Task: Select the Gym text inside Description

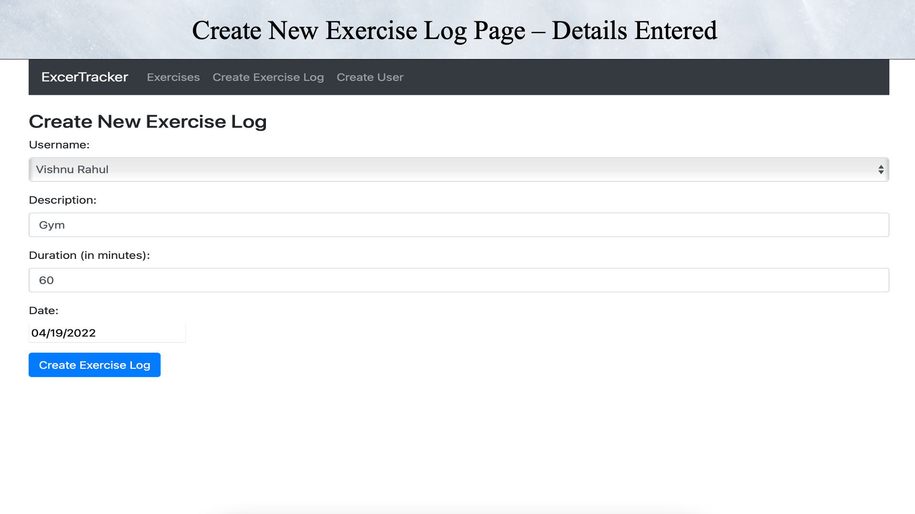Action: tap(51, 225)
